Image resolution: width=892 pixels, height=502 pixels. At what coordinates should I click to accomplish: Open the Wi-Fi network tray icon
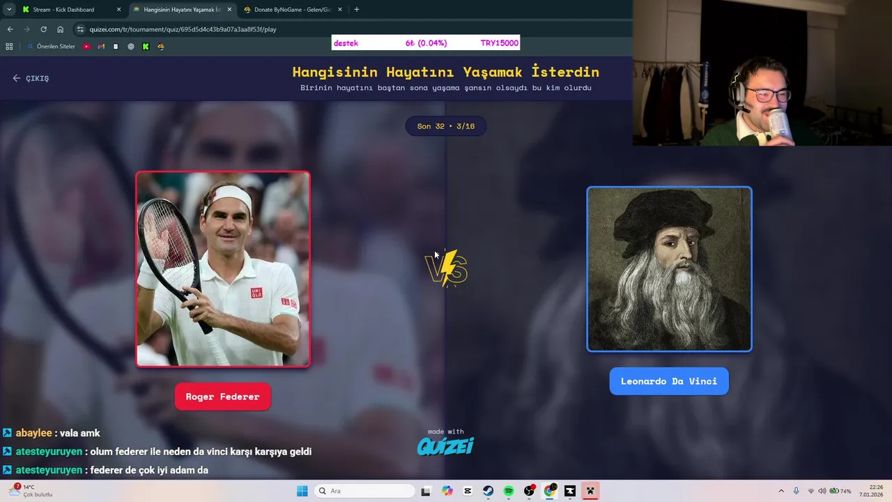[811, 491]
